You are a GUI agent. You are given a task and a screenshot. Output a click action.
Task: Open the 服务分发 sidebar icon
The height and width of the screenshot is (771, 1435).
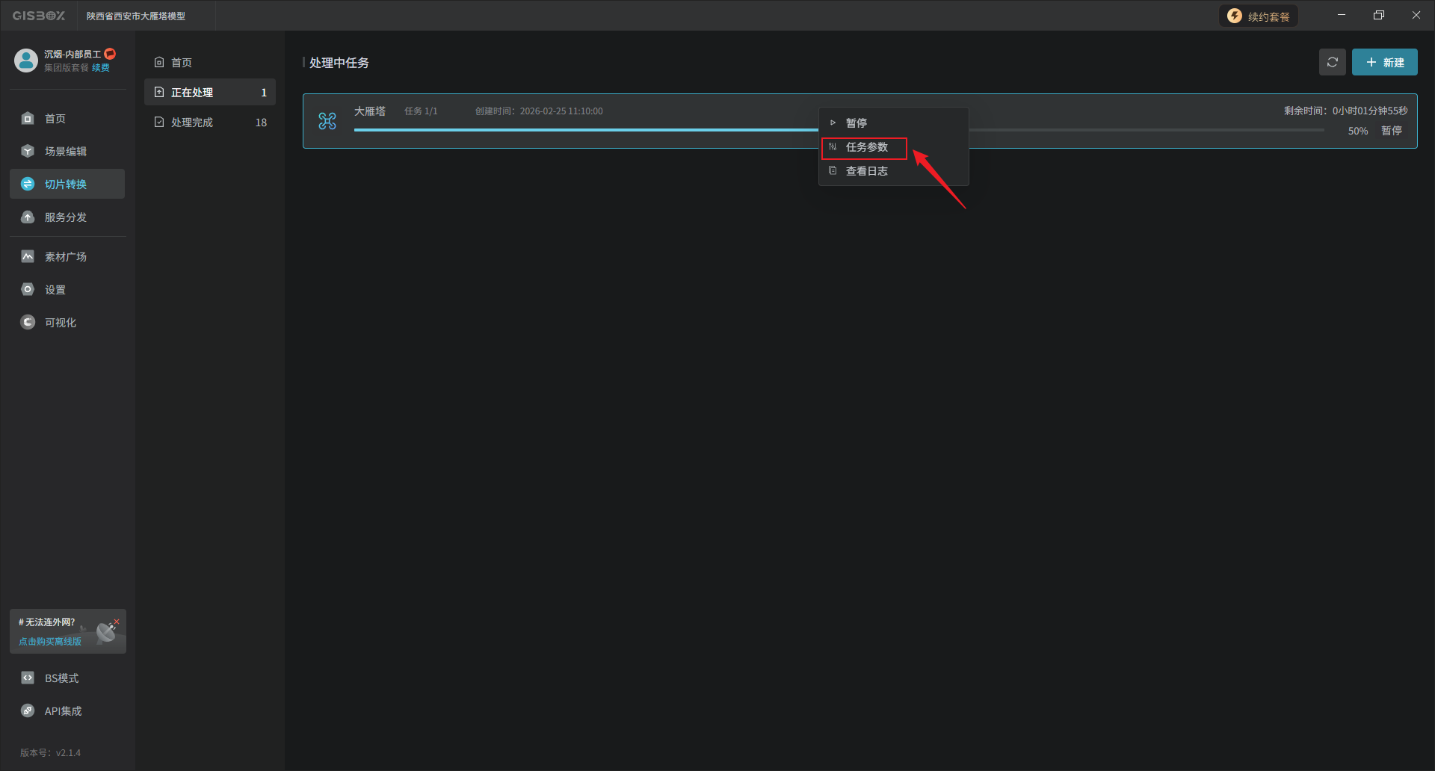pos(28,217)
